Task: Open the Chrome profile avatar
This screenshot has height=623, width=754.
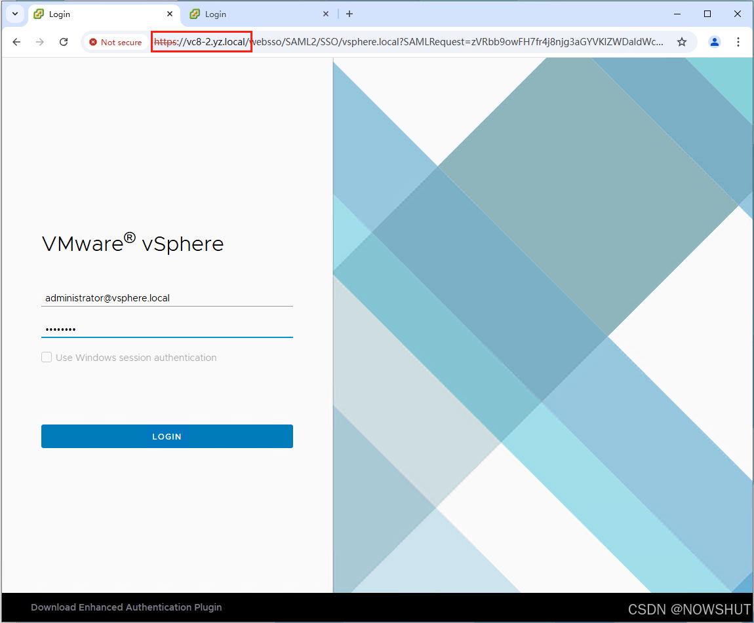Action: (x=715, y=42)
